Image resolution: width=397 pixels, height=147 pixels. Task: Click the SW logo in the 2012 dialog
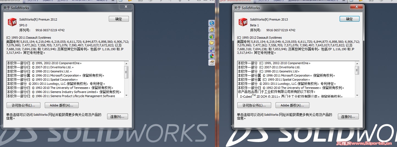12,22
